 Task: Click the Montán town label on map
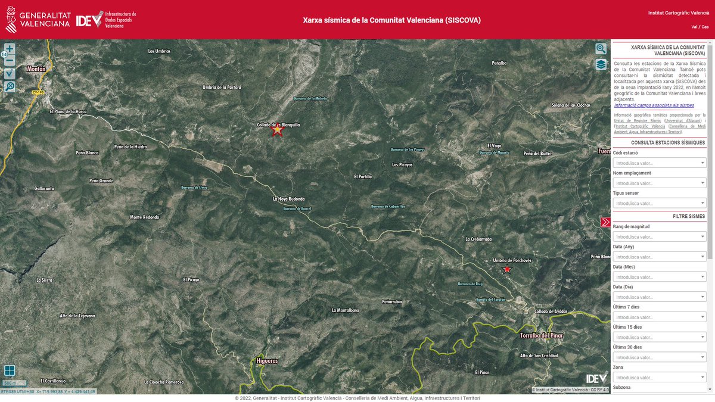coord(36,69)
